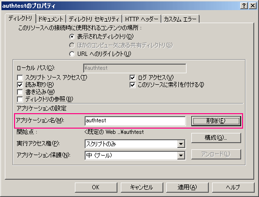Select 表示されたディレクトリ radio option
Viewport: 259px width, 197px height.
72,37
